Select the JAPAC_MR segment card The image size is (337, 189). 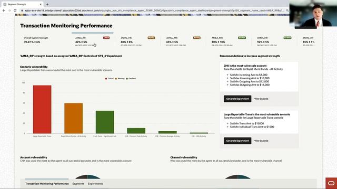[x=183, y=41]
